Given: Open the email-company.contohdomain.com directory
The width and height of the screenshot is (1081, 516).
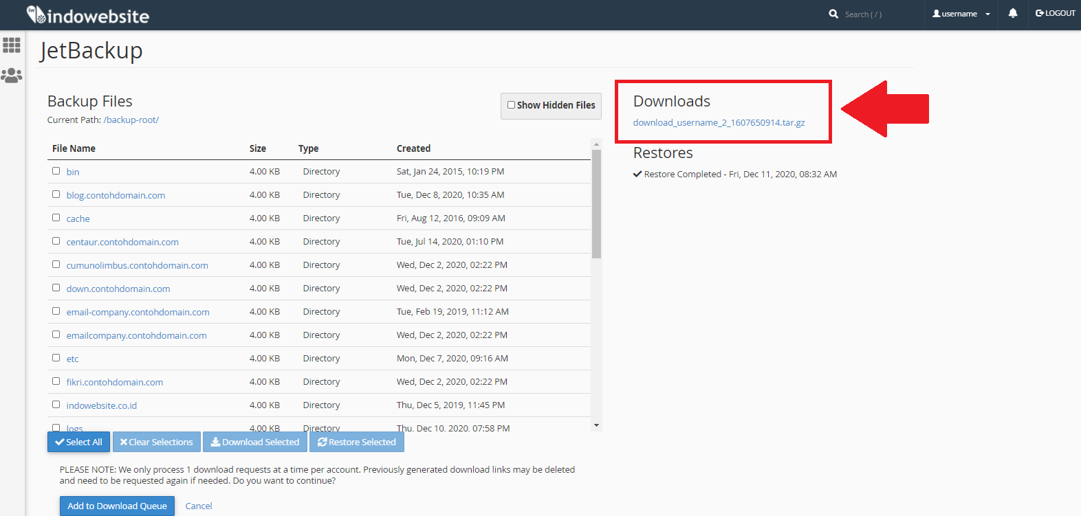Looking at the screenshot, I should [x=138, y=312].
